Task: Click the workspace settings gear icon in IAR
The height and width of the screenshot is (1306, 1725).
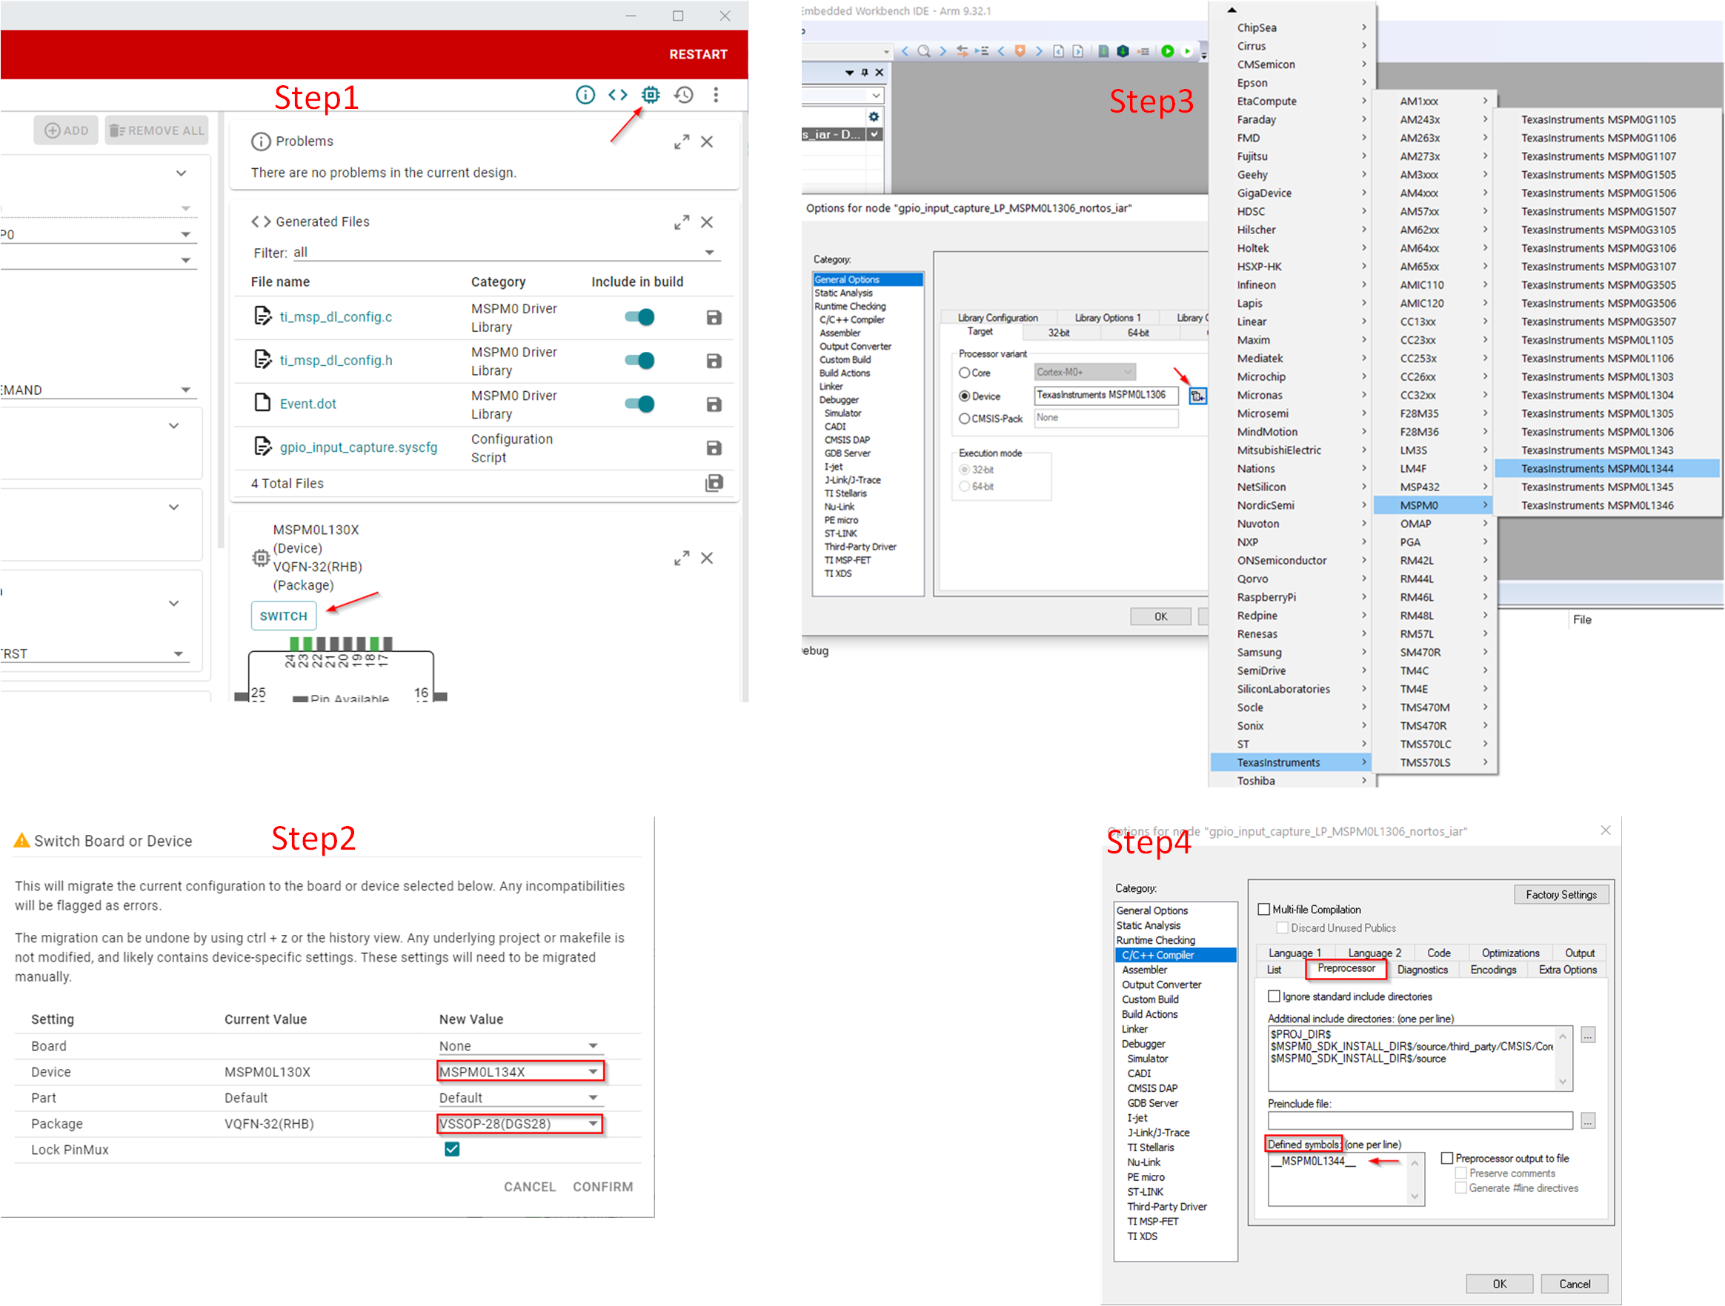Action: (x=874, y=116)
